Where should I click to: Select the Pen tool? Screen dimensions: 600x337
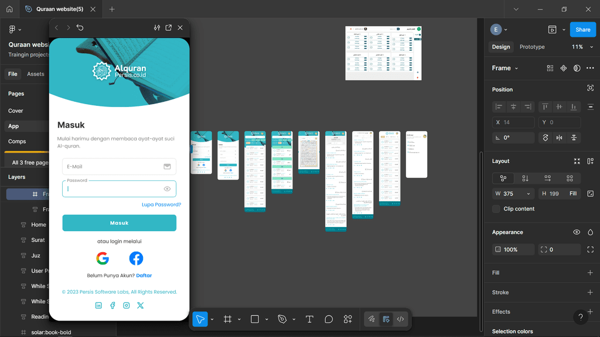tap(282, 319)
